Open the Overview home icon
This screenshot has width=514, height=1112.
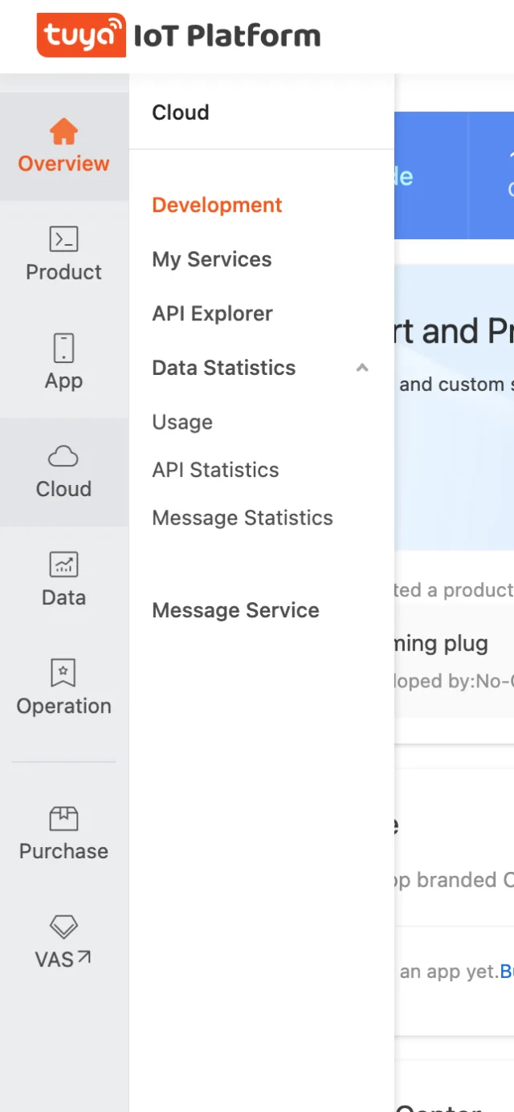click(63, 132)
